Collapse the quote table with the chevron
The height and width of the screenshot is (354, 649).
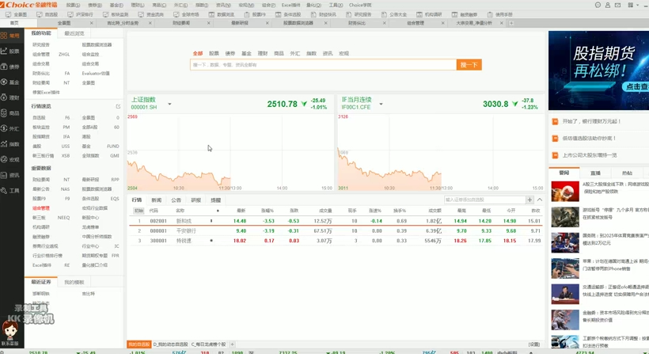pos(539,200)
